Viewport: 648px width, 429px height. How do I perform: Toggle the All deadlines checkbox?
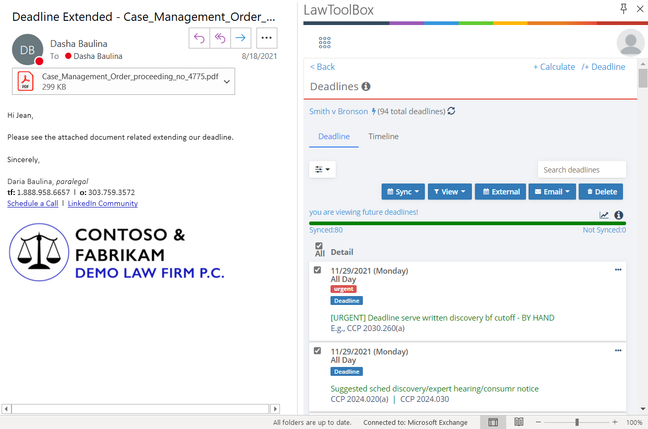coord(319,246)
